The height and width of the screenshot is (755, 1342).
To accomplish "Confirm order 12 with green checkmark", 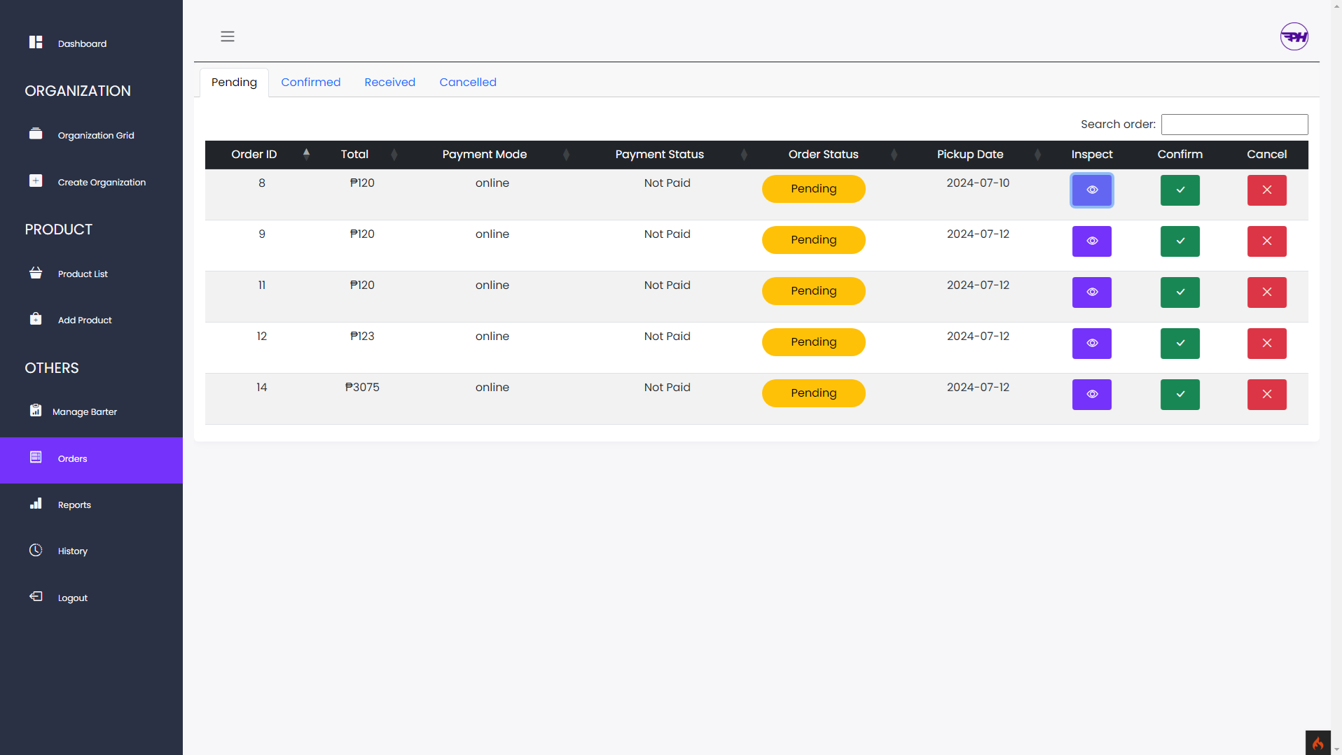I will pos(1180,344).
